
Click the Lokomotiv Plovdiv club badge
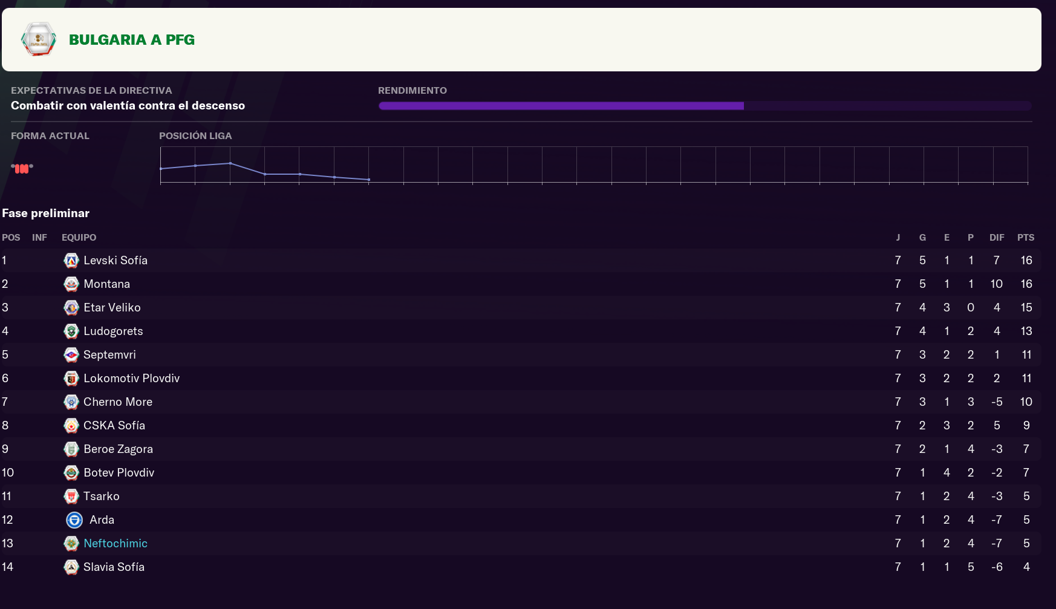pos(71,379)
